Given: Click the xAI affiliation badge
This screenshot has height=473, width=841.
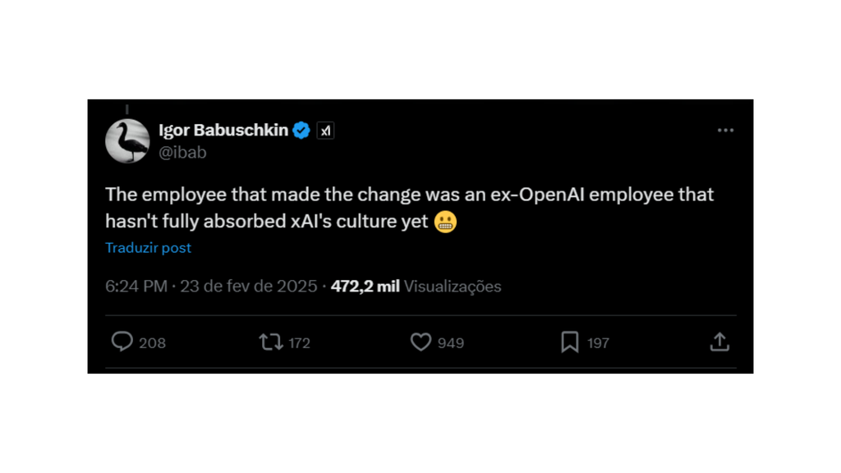Looking at the screenshot, I should [325, 131].
